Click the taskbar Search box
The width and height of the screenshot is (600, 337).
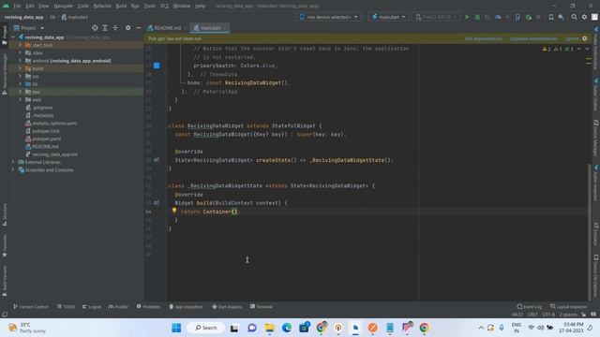pyautogui.click(x=206, y=328)
